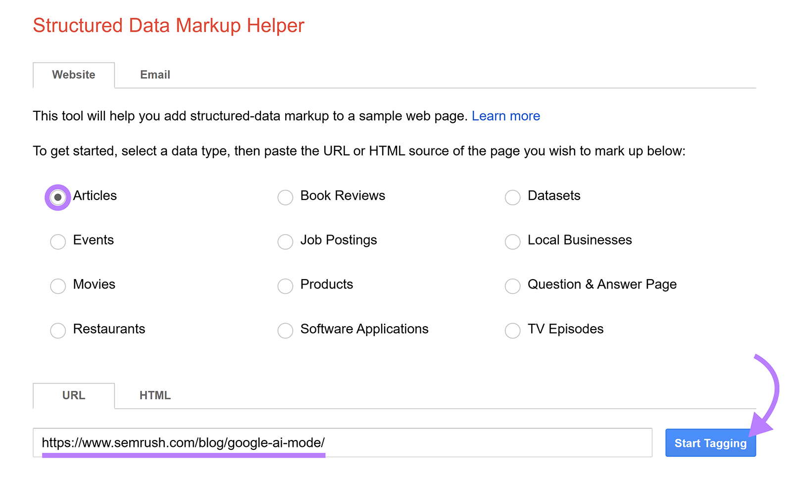The width and height of the screenshot is (792, 486).
Task: Select the URL tab
Action: 73,395
